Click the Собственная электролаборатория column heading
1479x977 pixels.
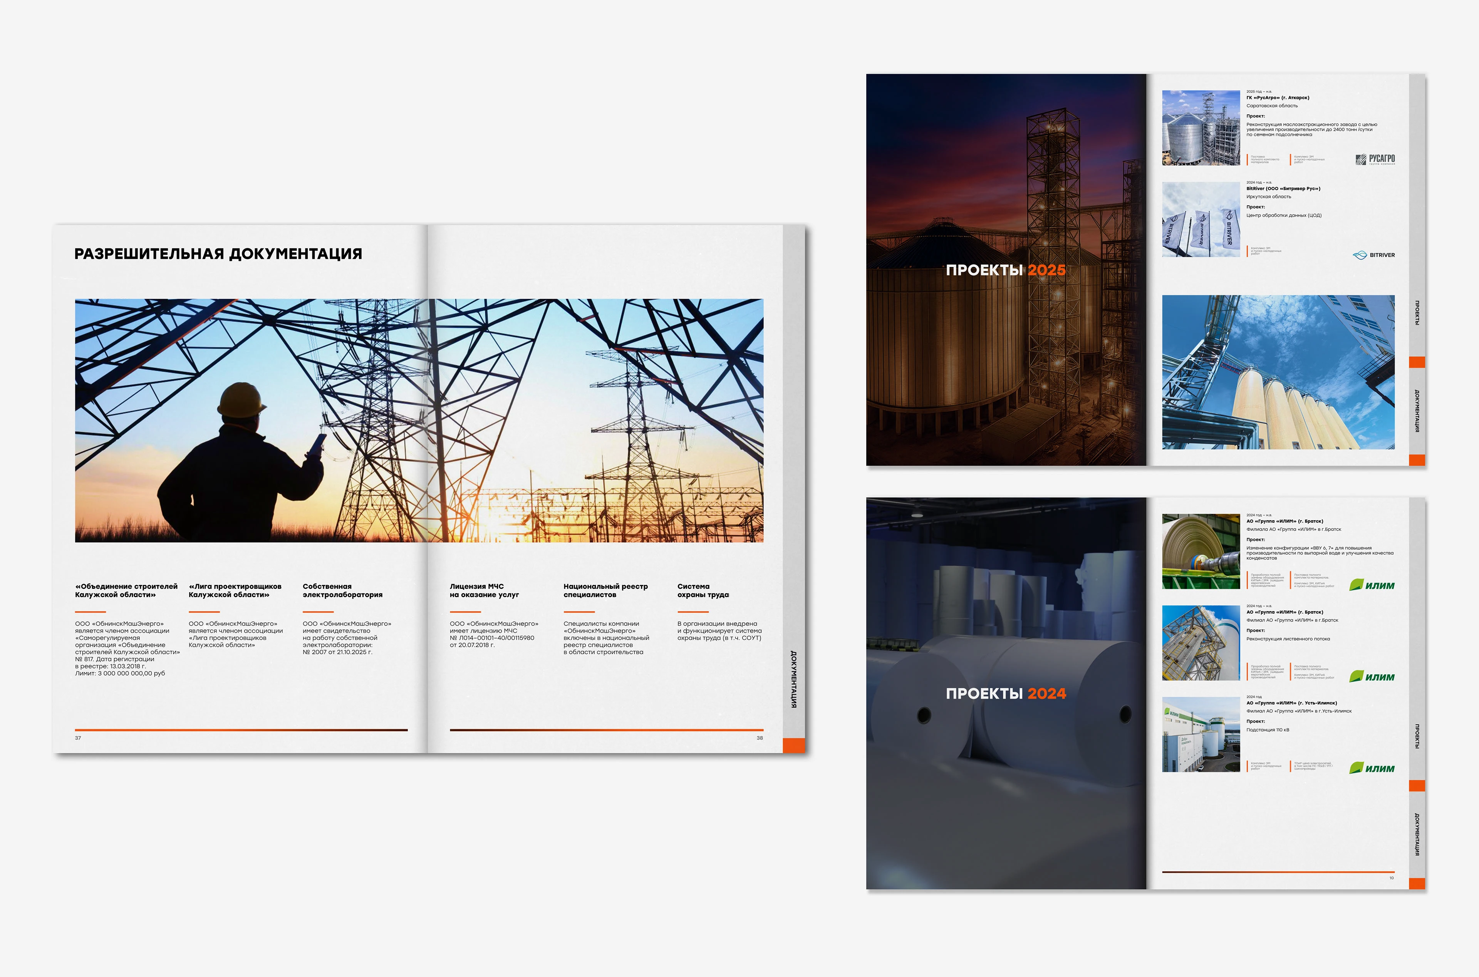point(342,590)
